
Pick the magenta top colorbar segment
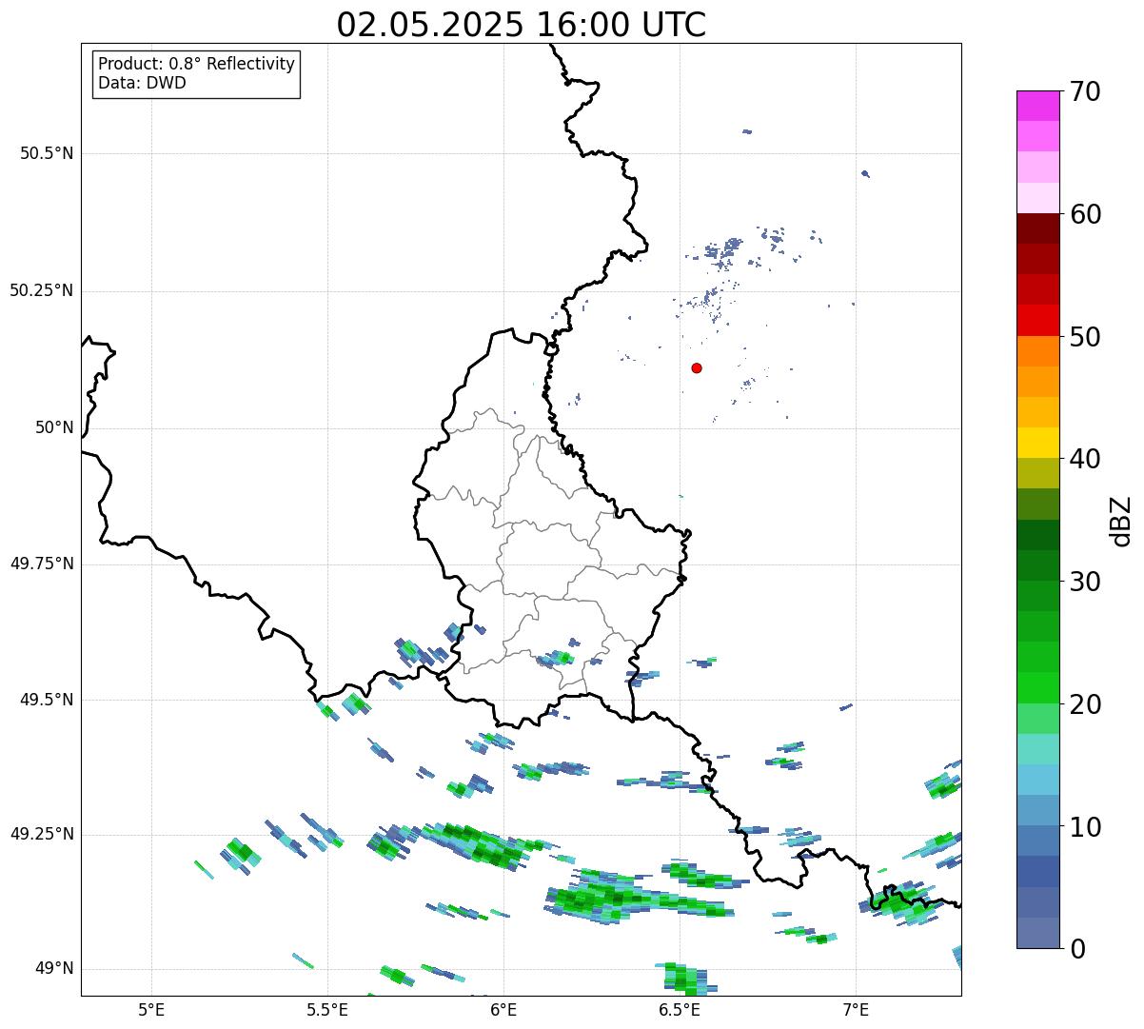1038,106
